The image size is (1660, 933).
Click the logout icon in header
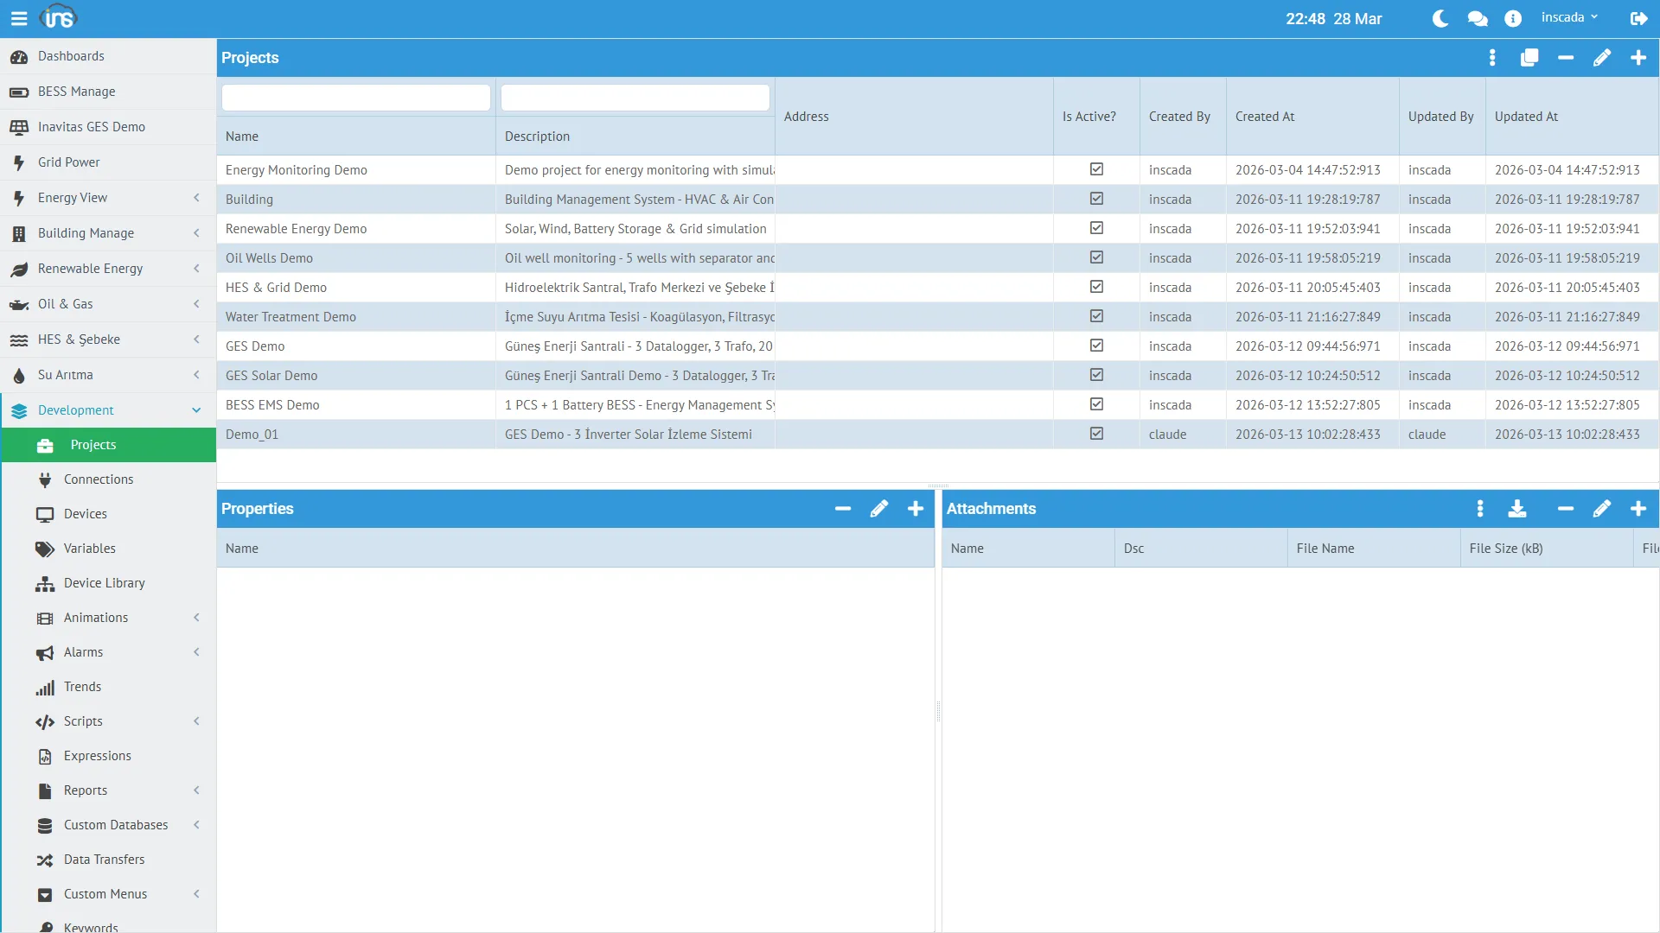1638,18
